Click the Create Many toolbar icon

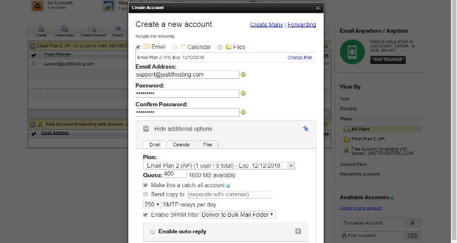tap(65, 29)
